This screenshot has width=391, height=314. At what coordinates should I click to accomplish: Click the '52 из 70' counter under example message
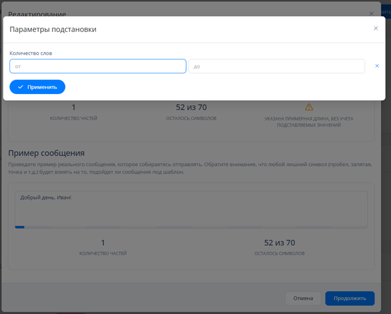[279, 243]
